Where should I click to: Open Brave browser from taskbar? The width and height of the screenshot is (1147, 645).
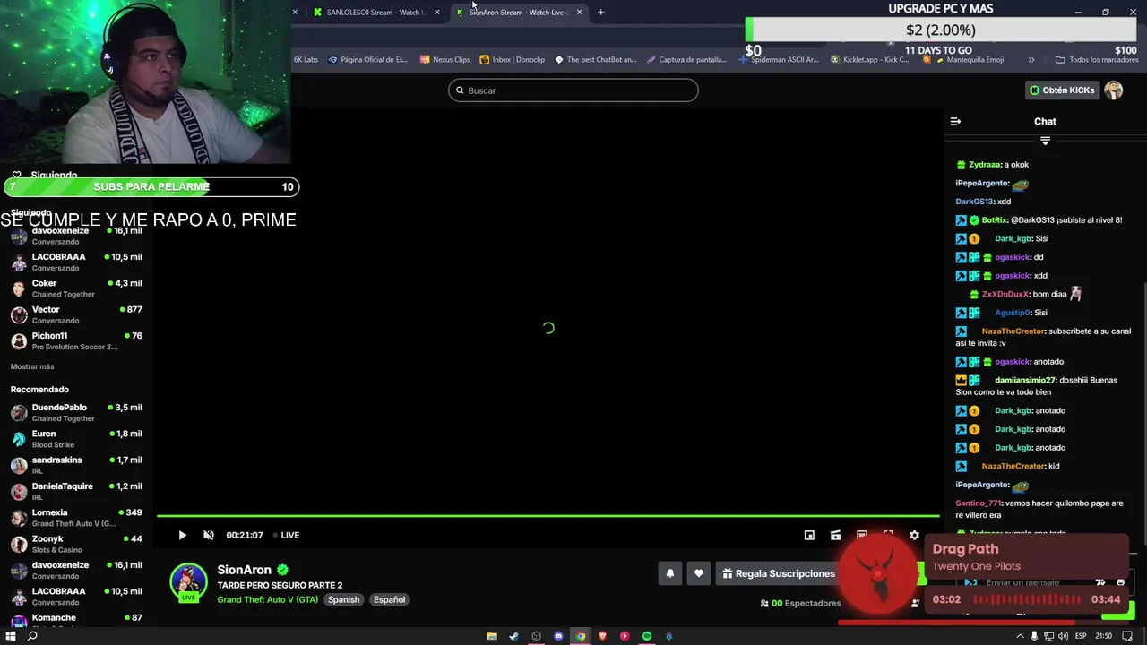tap(602, 636)
